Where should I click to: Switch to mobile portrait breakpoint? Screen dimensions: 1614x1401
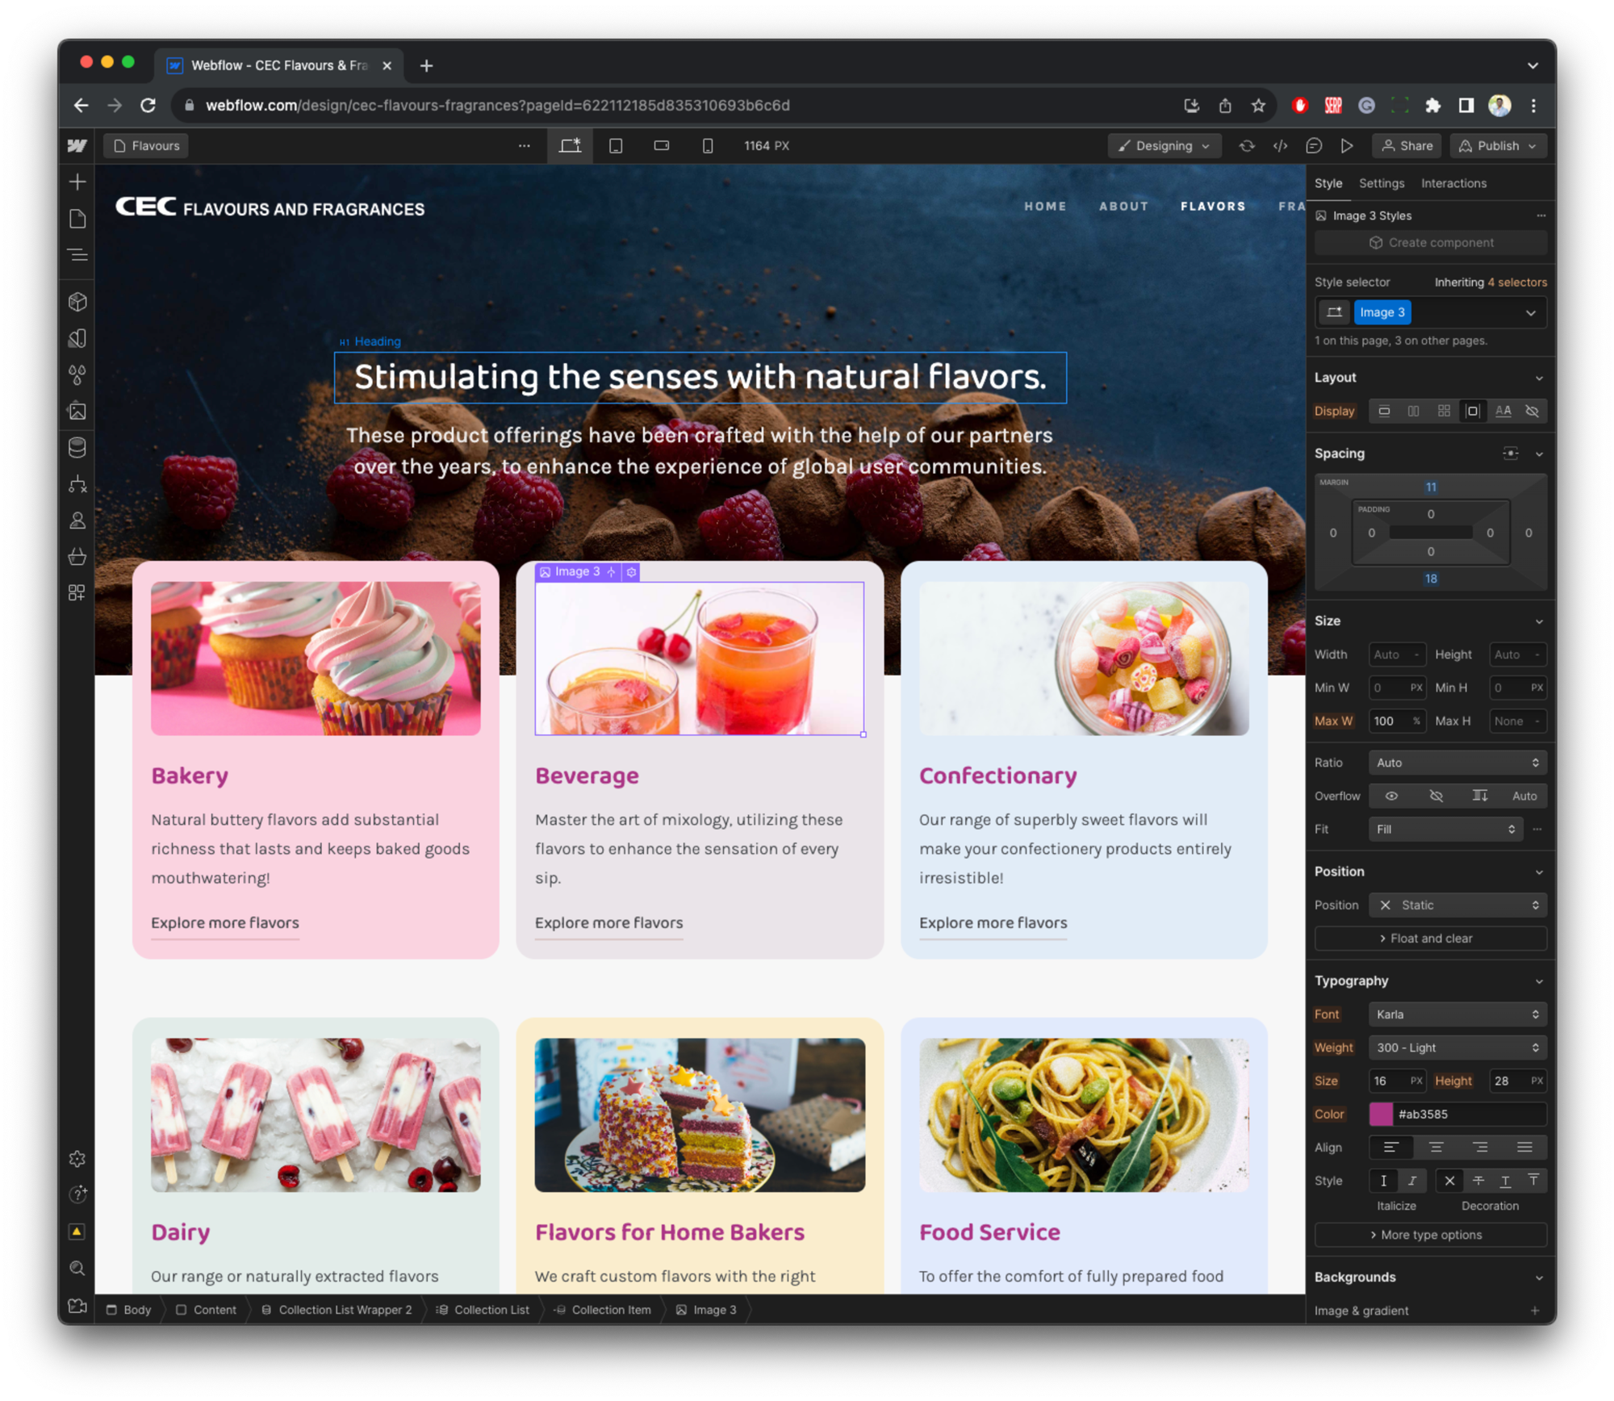coord(708,146)
